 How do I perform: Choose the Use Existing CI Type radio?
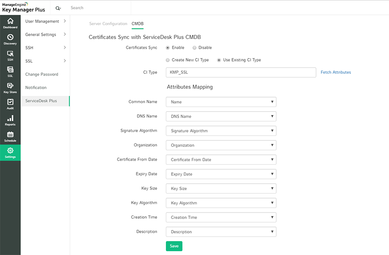(x=219, y=60)
